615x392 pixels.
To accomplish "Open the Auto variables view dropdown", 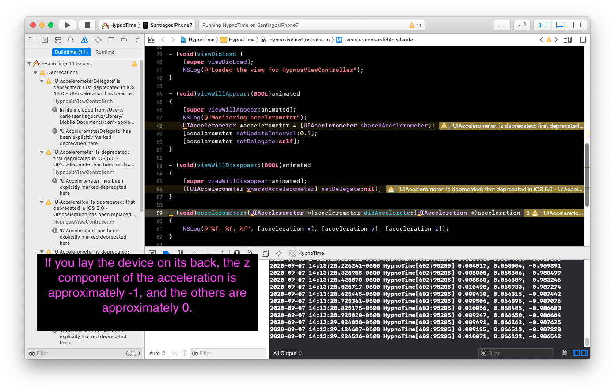I will (157, 353).
